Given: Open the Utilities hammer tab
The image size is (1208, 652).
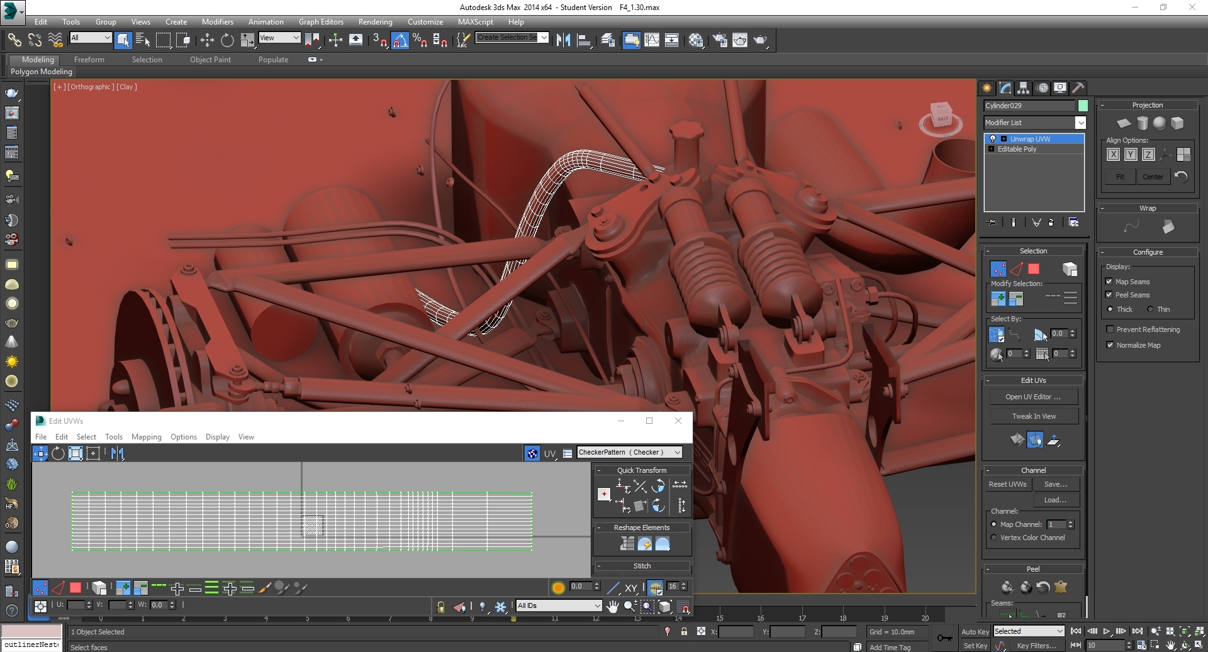Looking at the screenshot, I should coord(1078,88).
